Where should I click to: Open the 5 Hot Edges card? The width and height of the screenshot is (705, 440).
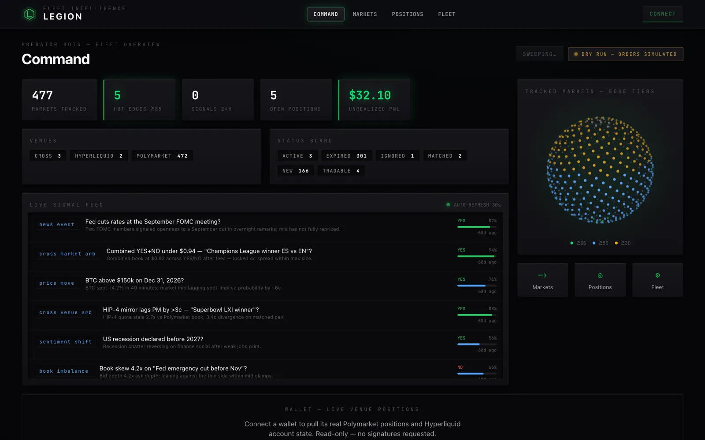139,100
